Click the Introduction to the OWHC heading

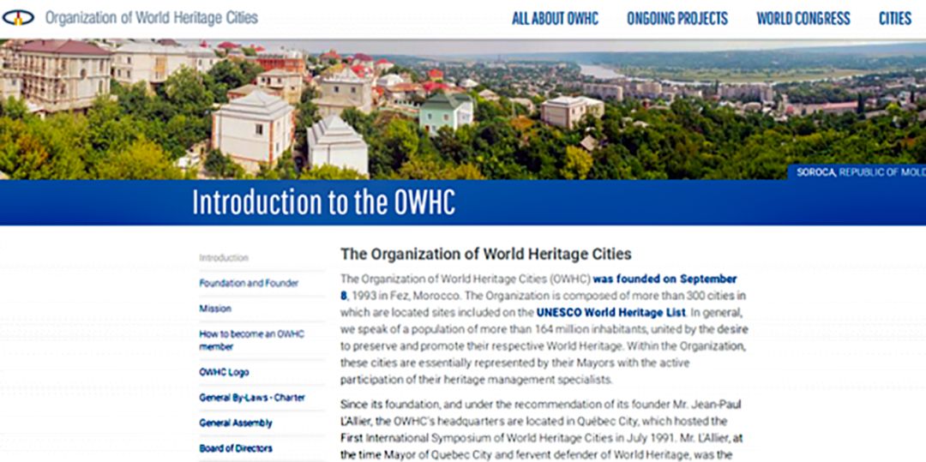point(323,203)
